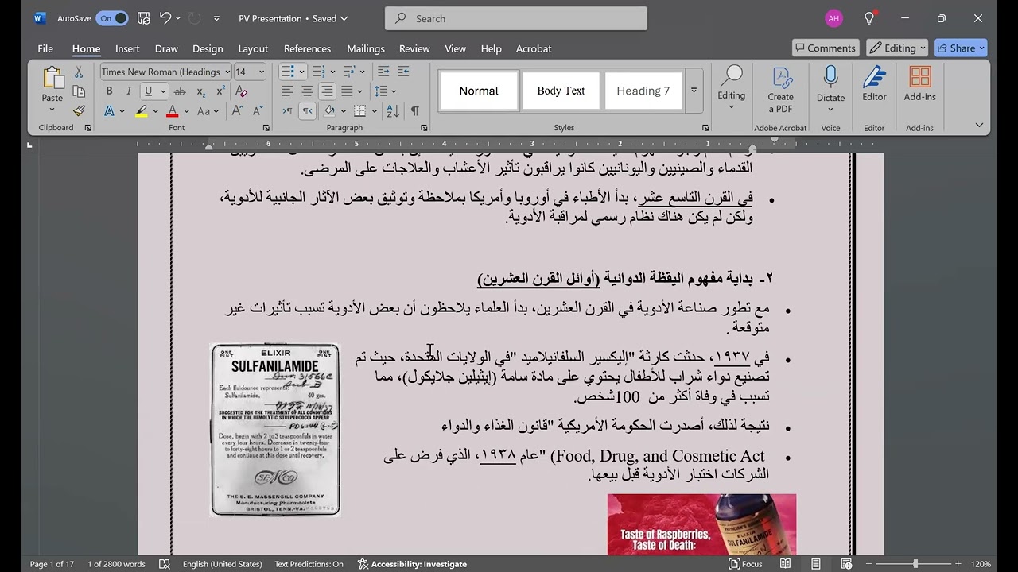The image size is (1018, 572).
Task: Undo the last action
Action: click(165, 18)
